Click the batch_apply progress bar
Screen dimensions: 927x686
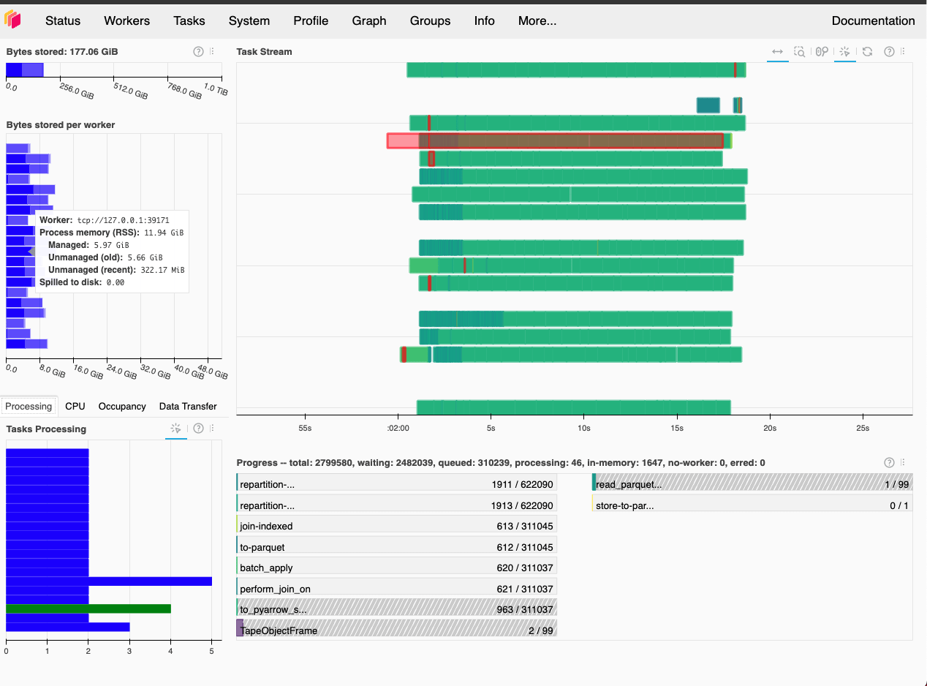[x=396, y=567]
